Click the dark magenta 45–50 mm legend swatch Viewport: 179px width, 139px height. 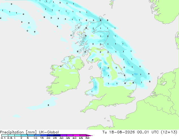[x=83, y=135]
